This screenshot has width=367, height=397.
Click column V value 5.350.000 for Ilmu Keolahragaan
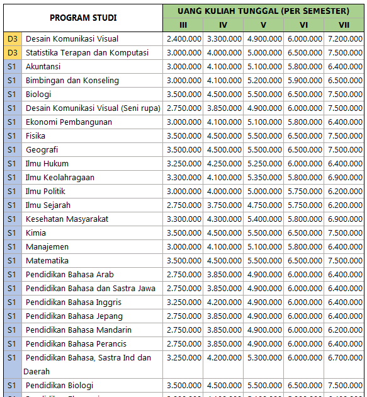coord(264,178)
